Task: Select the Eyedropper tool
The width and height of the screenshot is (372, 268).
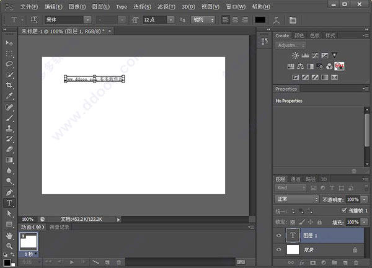Action: tap(9, 96)
